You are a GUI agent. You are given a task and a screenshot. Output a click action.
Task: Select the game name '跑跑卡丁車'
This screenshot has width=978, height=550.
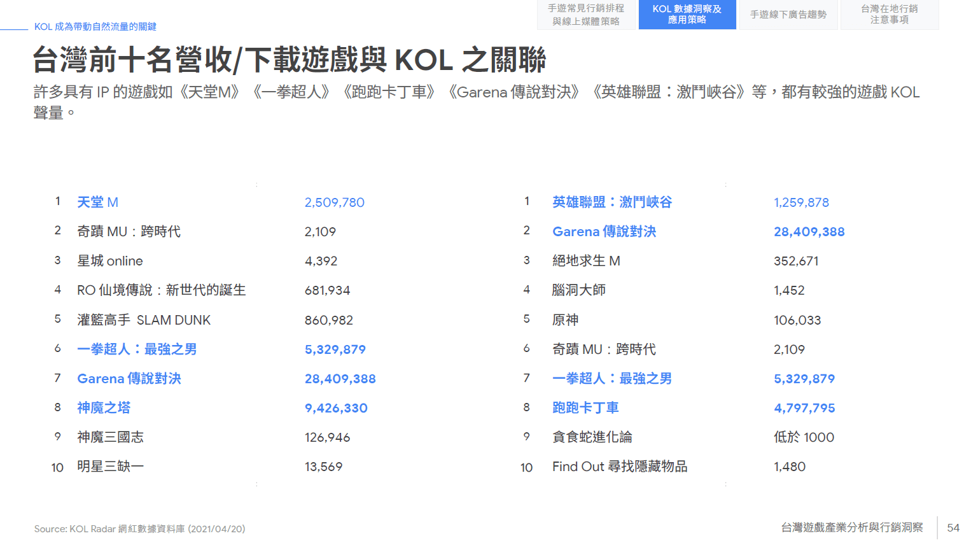[586, 408]
